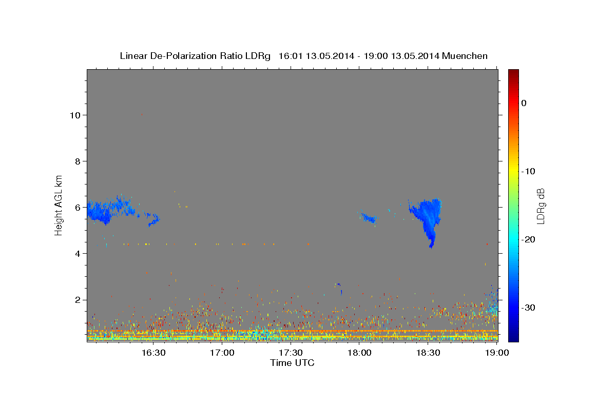This screenshot has height=410, width=616.
Task: Click the 17:00 time tick label
Action: pos(222,353)
